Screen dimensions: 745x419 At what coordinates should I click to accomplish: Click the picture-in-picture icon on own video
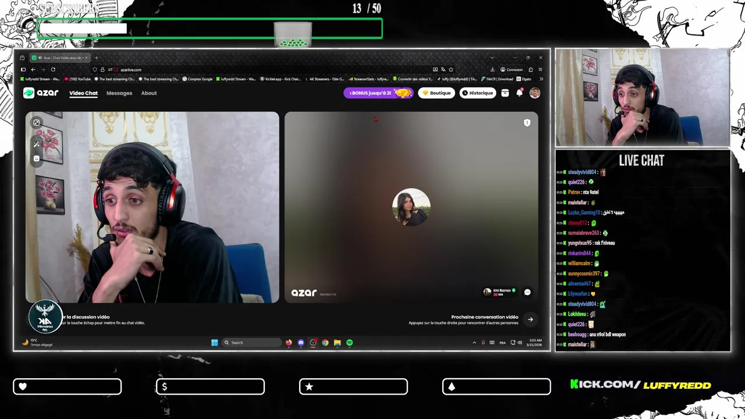[37, 122]
